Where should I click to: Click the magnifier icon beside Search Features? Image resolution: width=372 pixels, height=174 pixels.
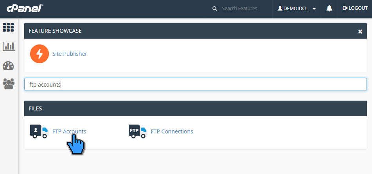(x=215, y=9)
